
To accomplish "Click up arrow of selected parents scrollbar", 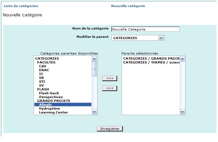I will click(x=182, y=59).
